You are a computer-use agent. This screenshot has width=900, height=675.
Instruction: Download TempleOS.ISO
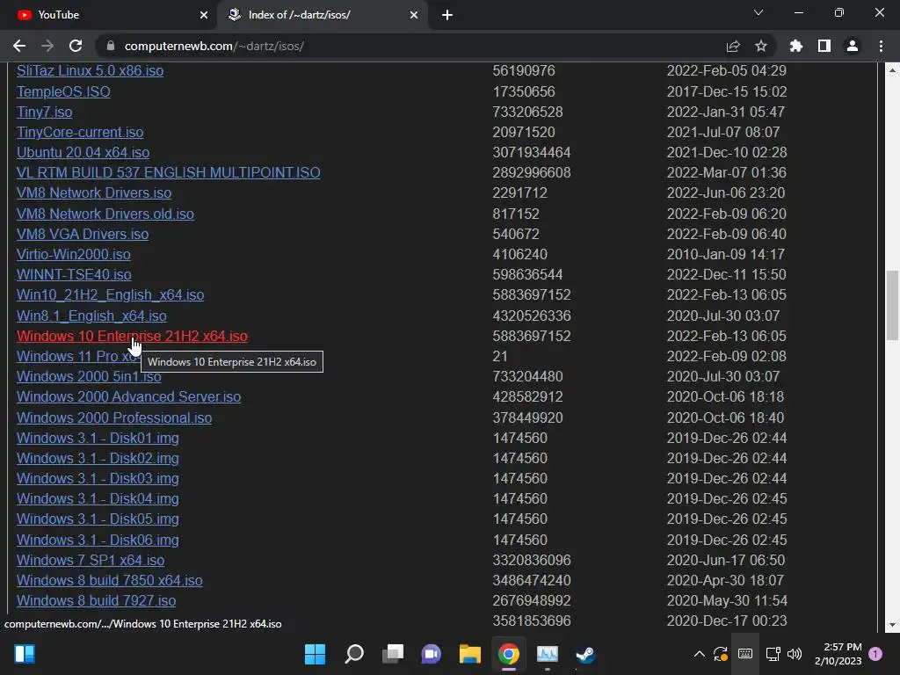(x=63, y=91)
